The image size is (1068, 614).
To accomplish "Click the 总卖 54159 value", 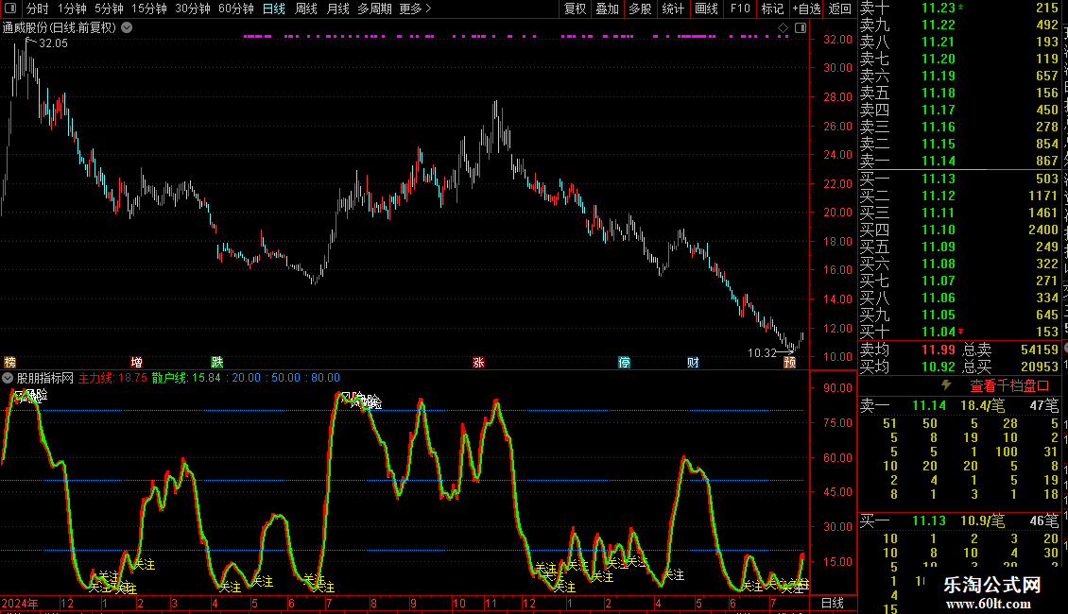I will click(x=1040, y=350).
